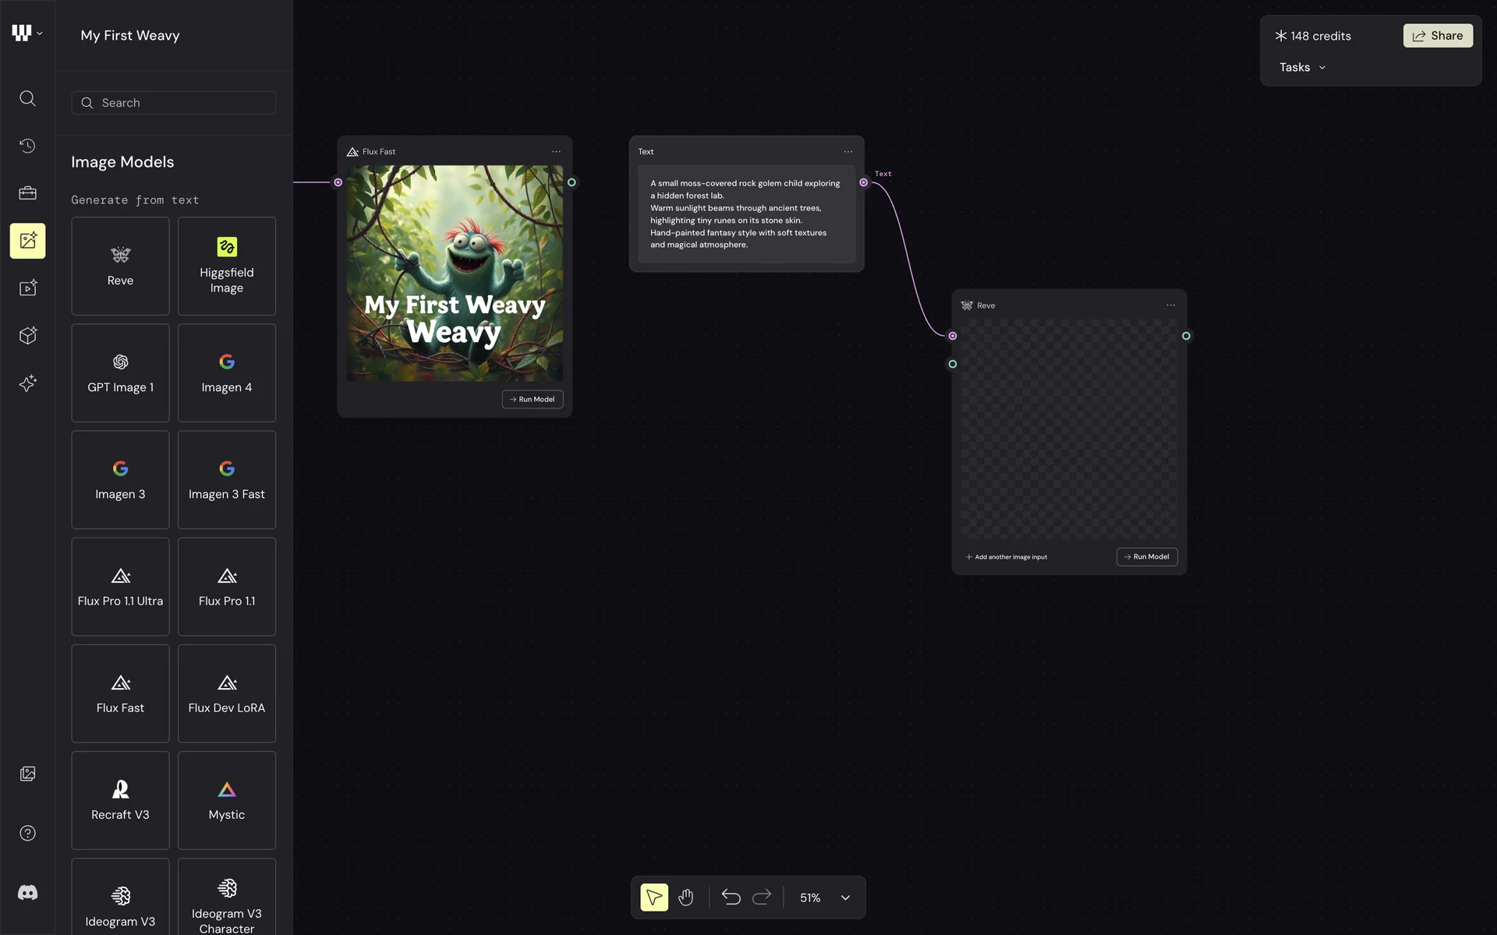Open the Text node three-dot menu

click(x=848, y=152)
